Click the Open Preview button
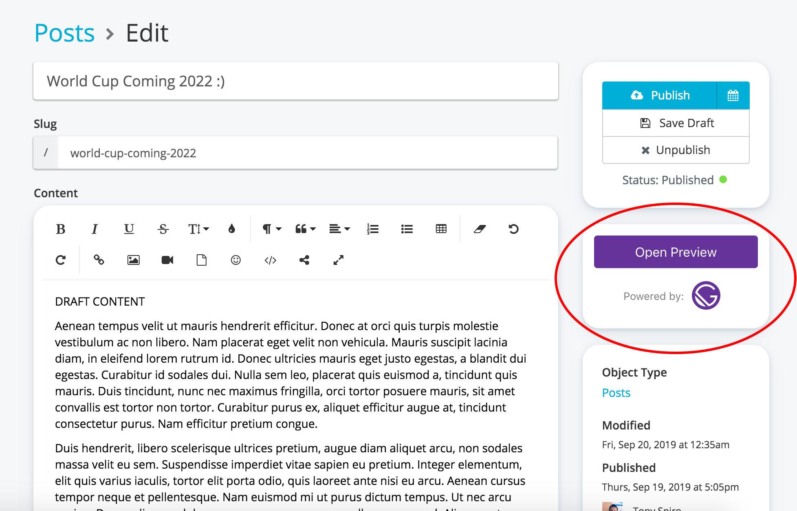This screenshot has width=797, height=511. point(676,252)
